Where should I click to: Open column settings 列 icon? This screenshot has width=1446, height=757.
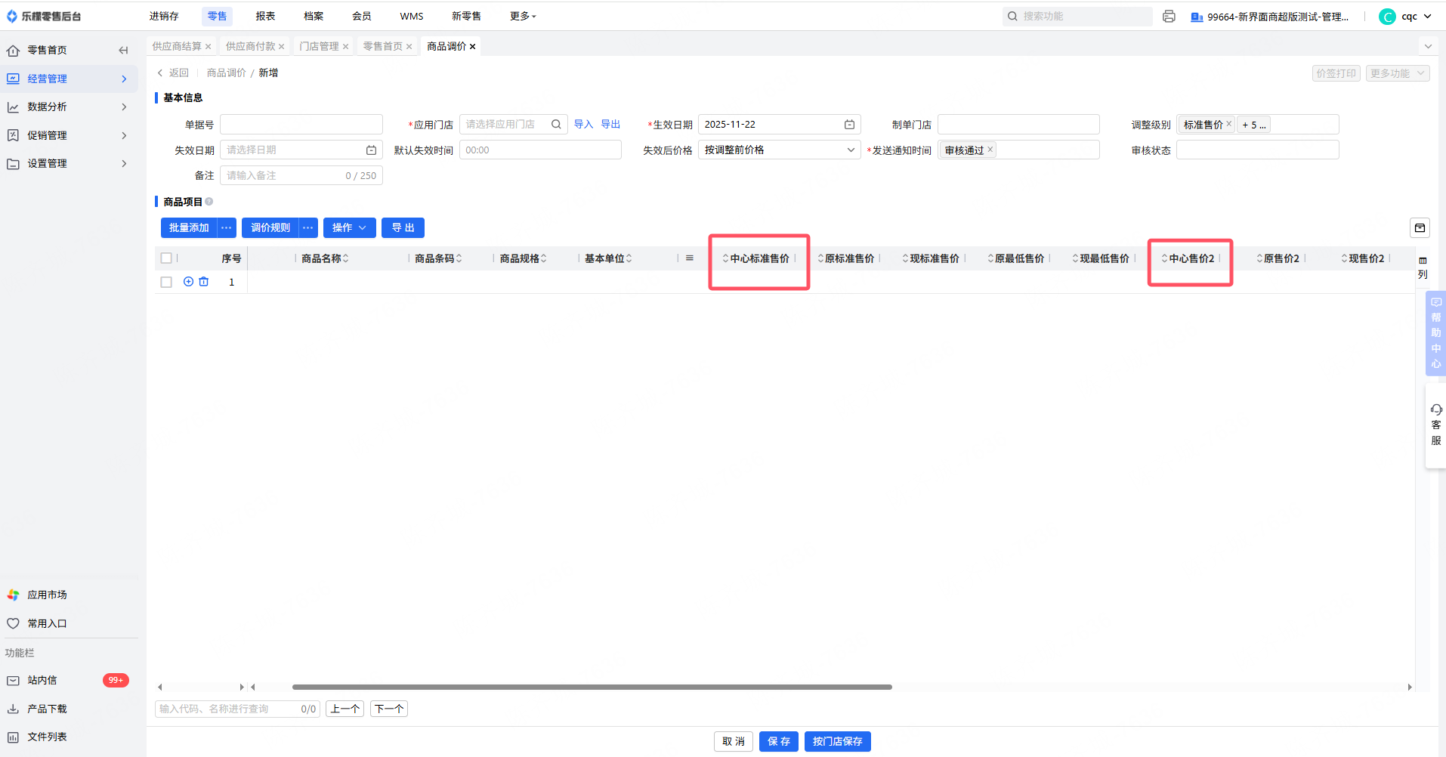1423,267
